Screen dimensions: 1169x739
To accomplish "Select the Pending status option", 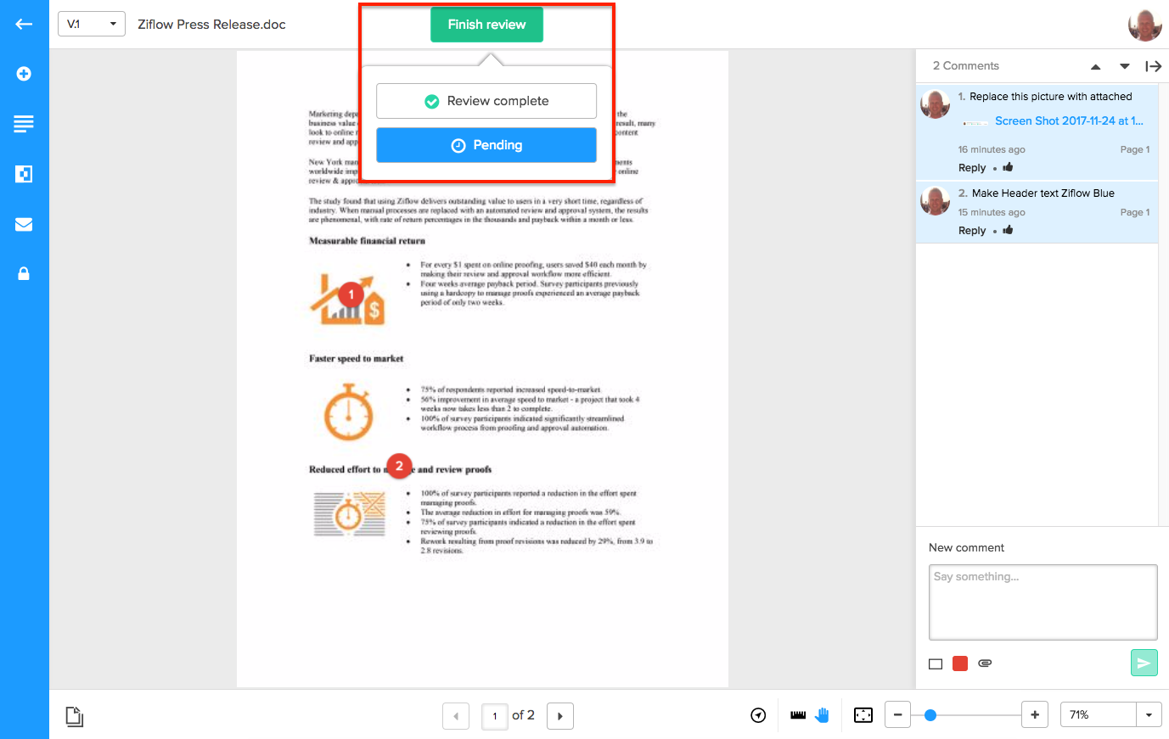I will pyautogui.click(x=486, y=145).
